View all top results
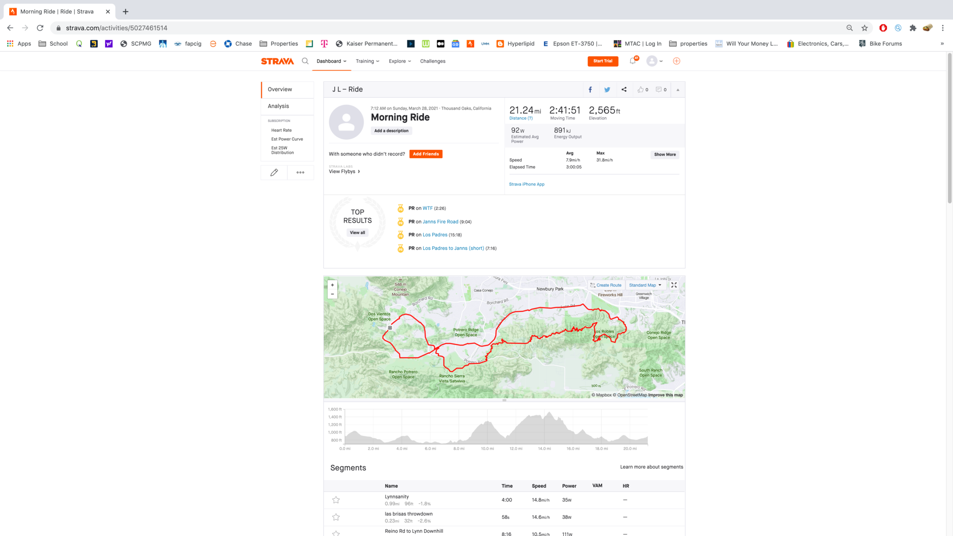 [357, 233]
